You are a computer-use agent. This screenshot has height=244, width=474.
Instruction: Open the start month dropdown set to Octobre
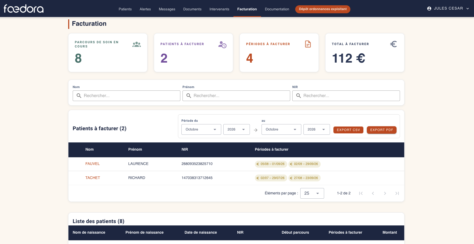click(201, 129)
